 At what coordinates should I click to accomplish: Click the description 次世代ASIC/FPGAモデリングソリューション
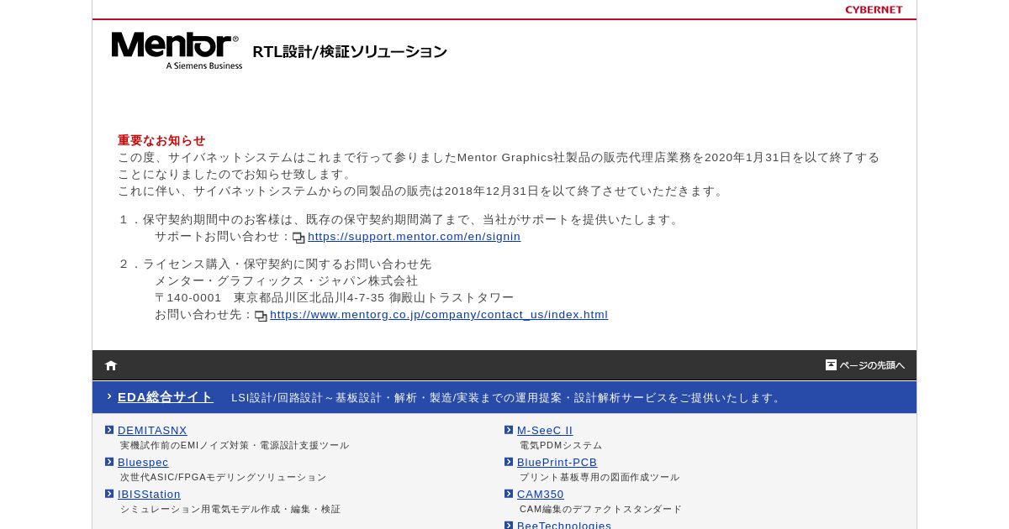[223, 478]
